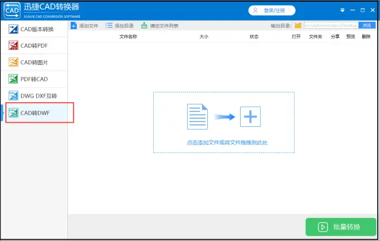380x241 pixels.
Task: Click the 分享 column header
Action: [x=335, y=37]
